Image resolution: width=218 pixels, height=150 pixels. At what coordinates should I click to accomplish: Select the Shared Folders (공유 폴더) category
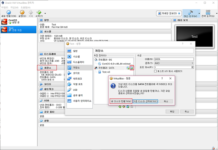[x=80, y=96]
